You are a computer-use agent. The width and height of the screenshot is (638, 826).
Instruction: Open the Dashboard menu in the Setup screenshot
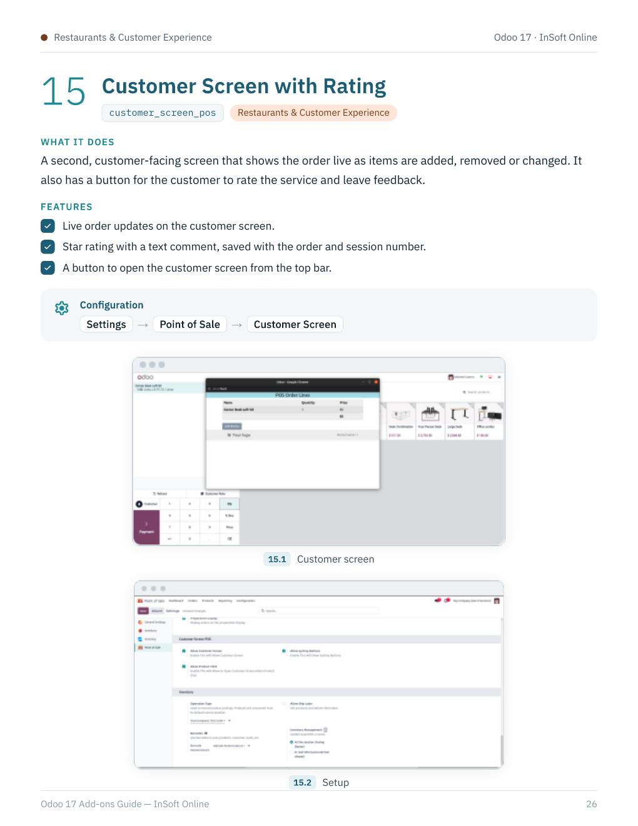176,601
